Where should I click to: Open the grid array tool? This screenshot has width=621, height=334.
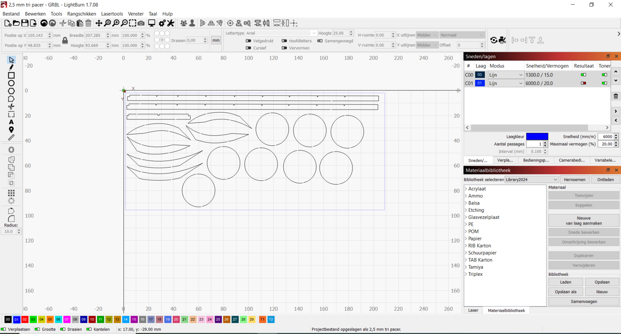coord(11,193)
